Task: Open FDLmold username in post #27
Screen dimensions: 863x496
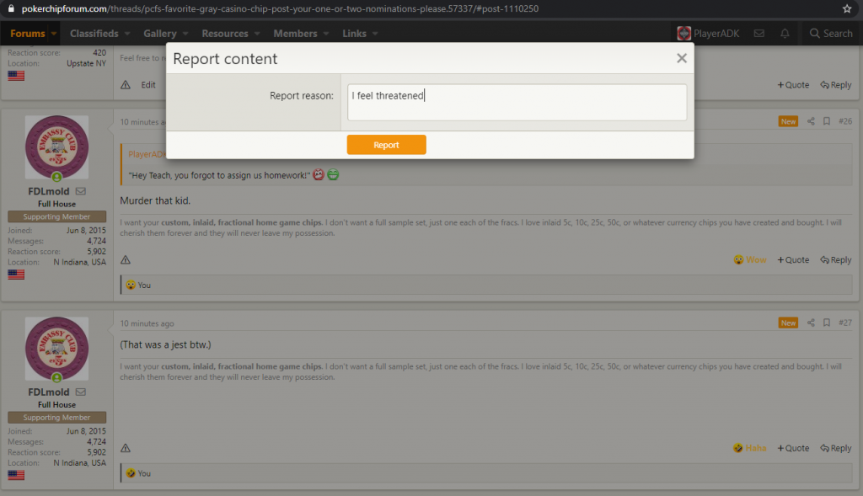Action: (48, 392)
